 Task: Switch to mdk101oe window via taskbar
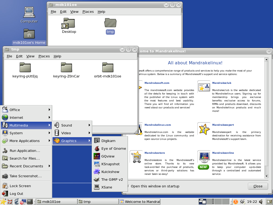(x=57, y=202)
